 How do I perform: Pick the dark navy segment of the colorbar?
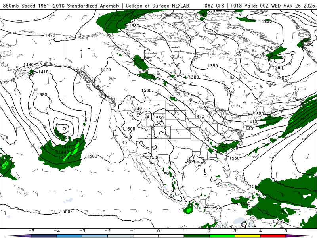pyautogui.click(x=44, y=236)
